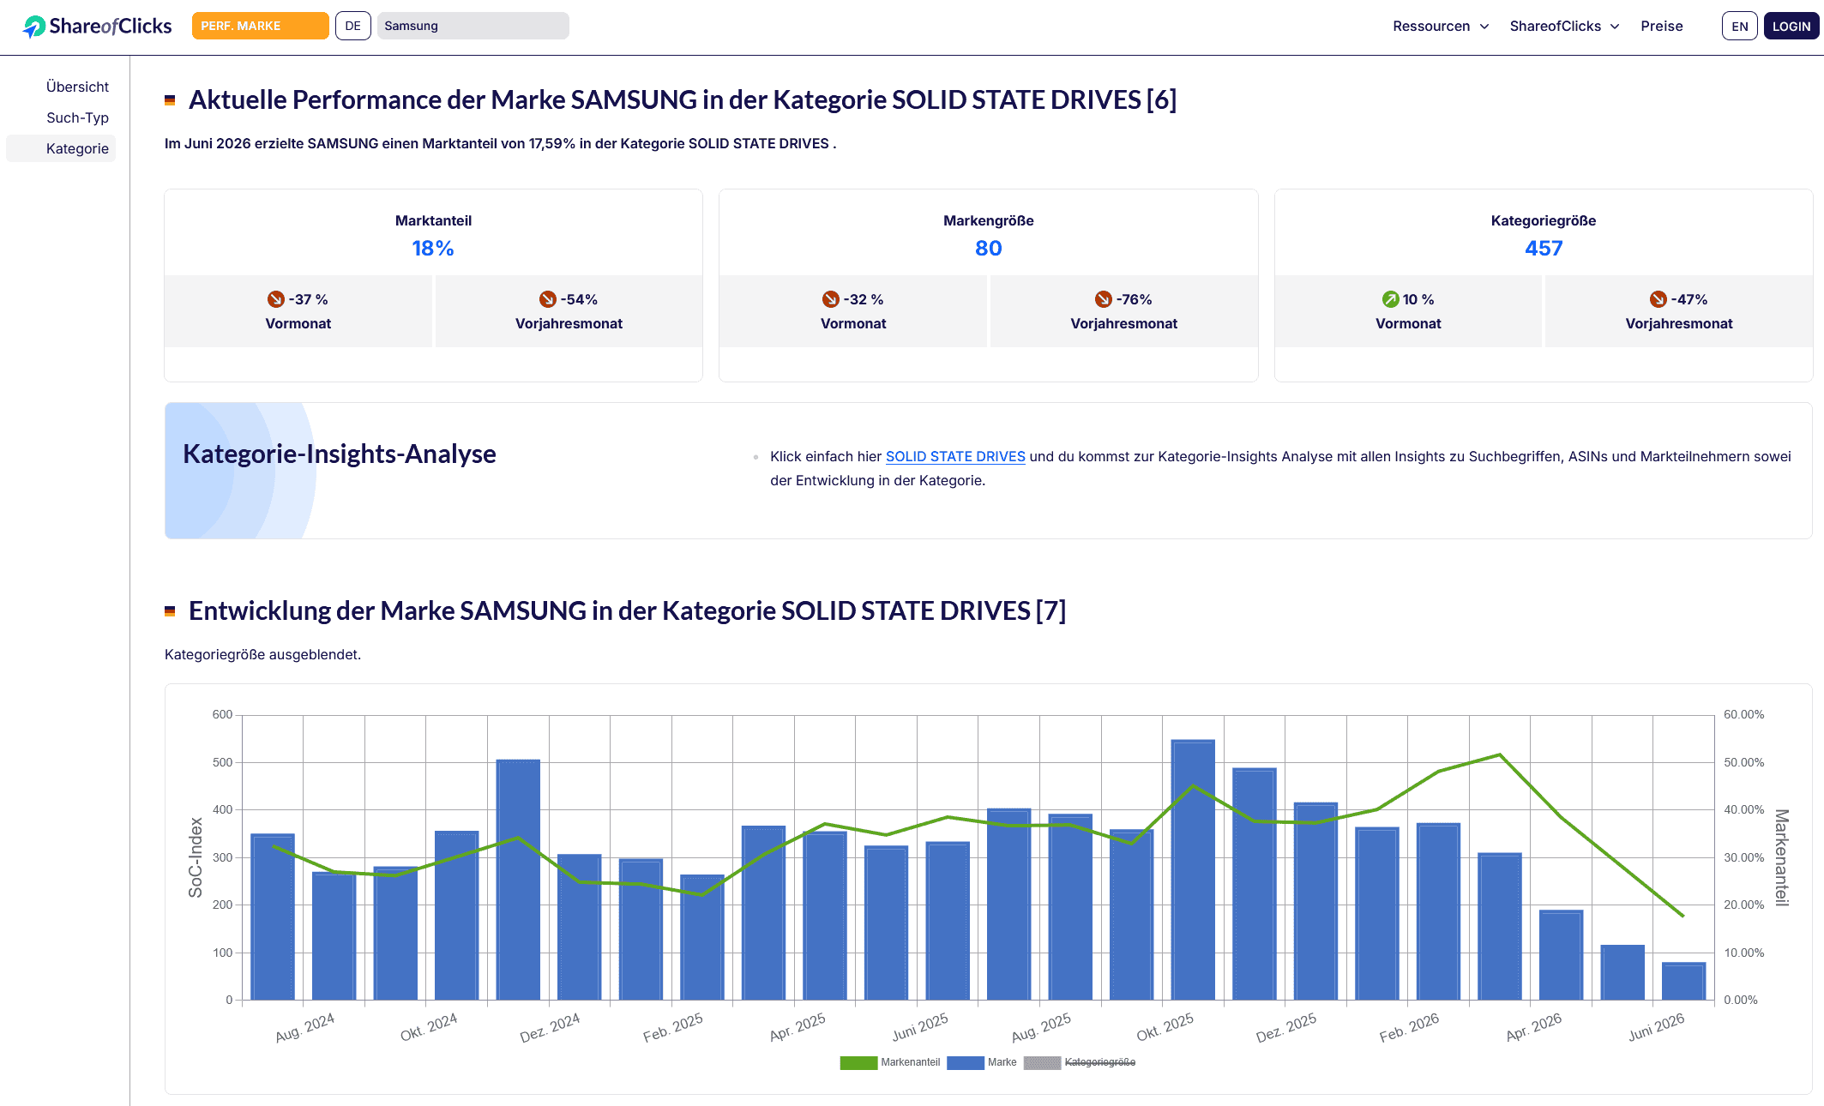Click the down arrow icon next to -76%
The image size is (1824, 1106).
click(1103, 299)
